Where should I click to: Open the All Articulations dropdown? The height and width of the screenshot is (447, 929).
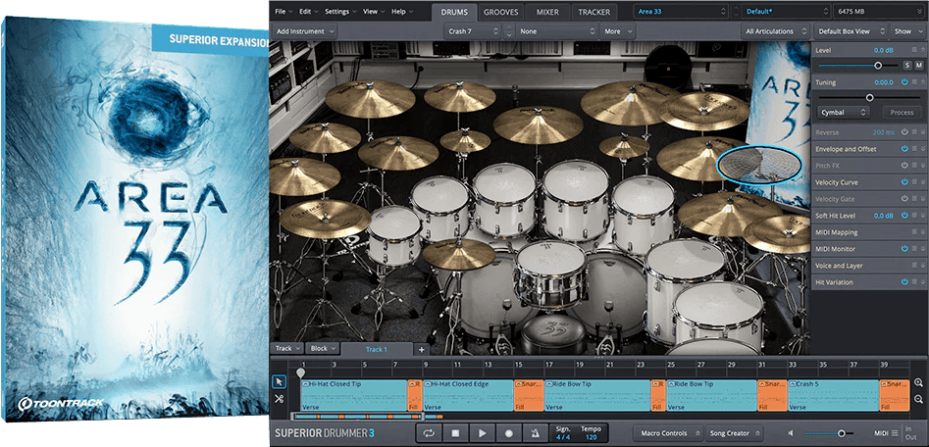[x=776, y=31]
